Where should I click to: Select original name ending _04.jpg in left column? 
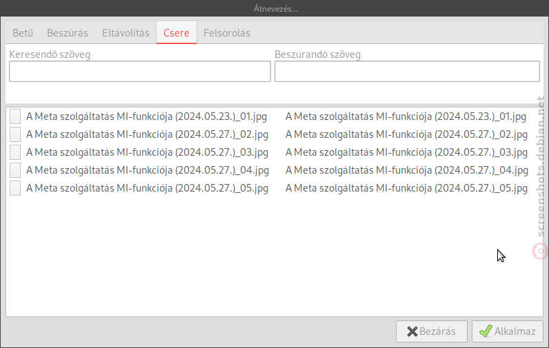148,170
